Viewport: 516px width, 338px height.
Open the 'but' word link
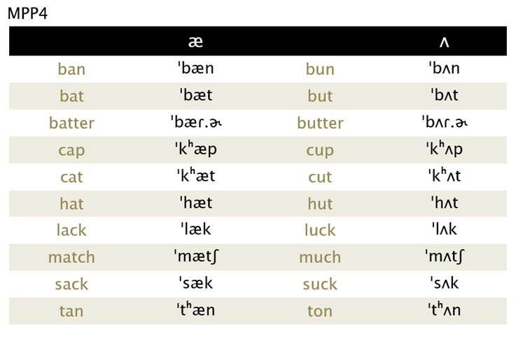click(x=320, y=96)
